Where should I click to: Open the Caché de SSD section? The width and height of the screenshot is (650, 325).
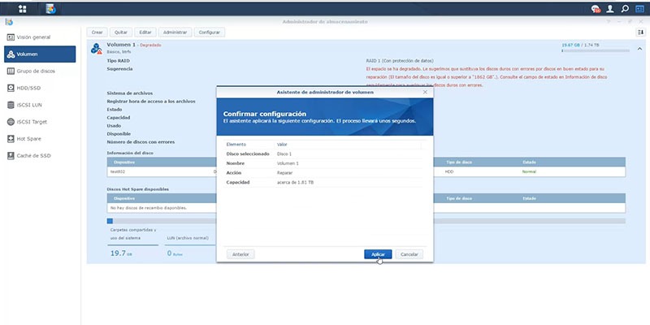click(40, 156)
